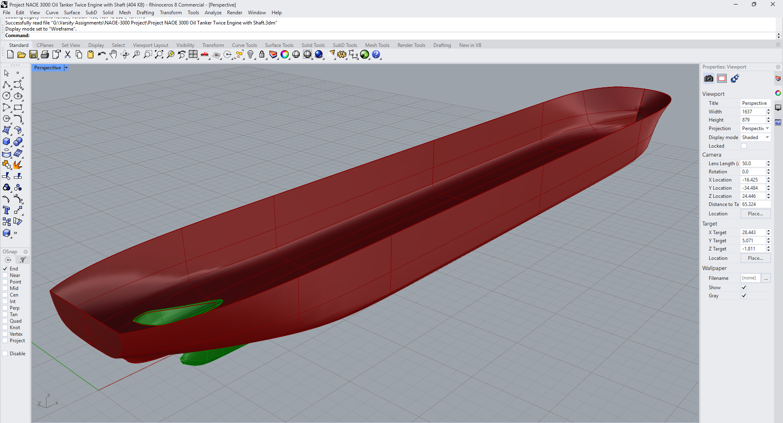Open the four-viewport layout icon
The height and width of the screenshot is (423, 783).
coord(193,55)
